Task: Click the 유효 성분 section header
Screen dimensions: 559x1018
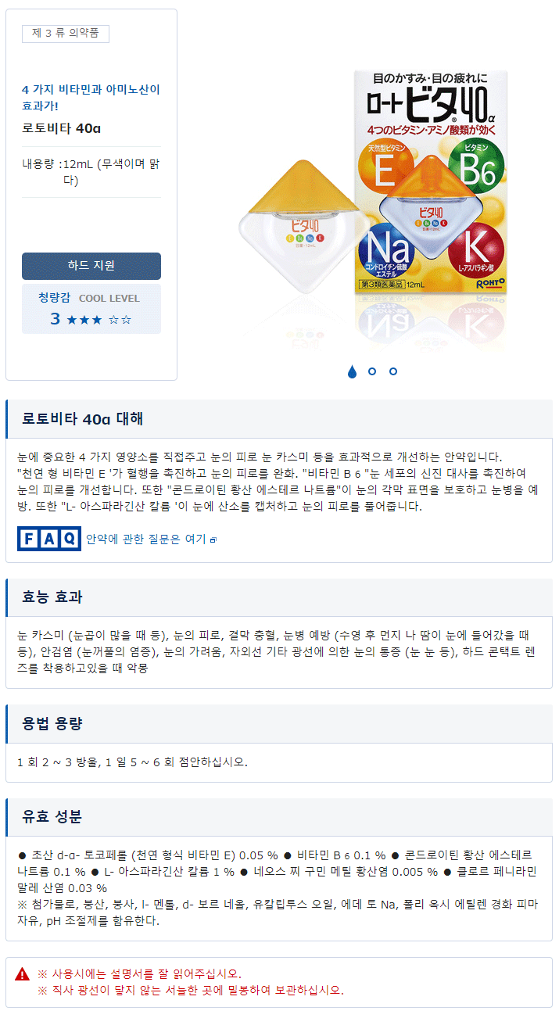Action: [279, 817]
